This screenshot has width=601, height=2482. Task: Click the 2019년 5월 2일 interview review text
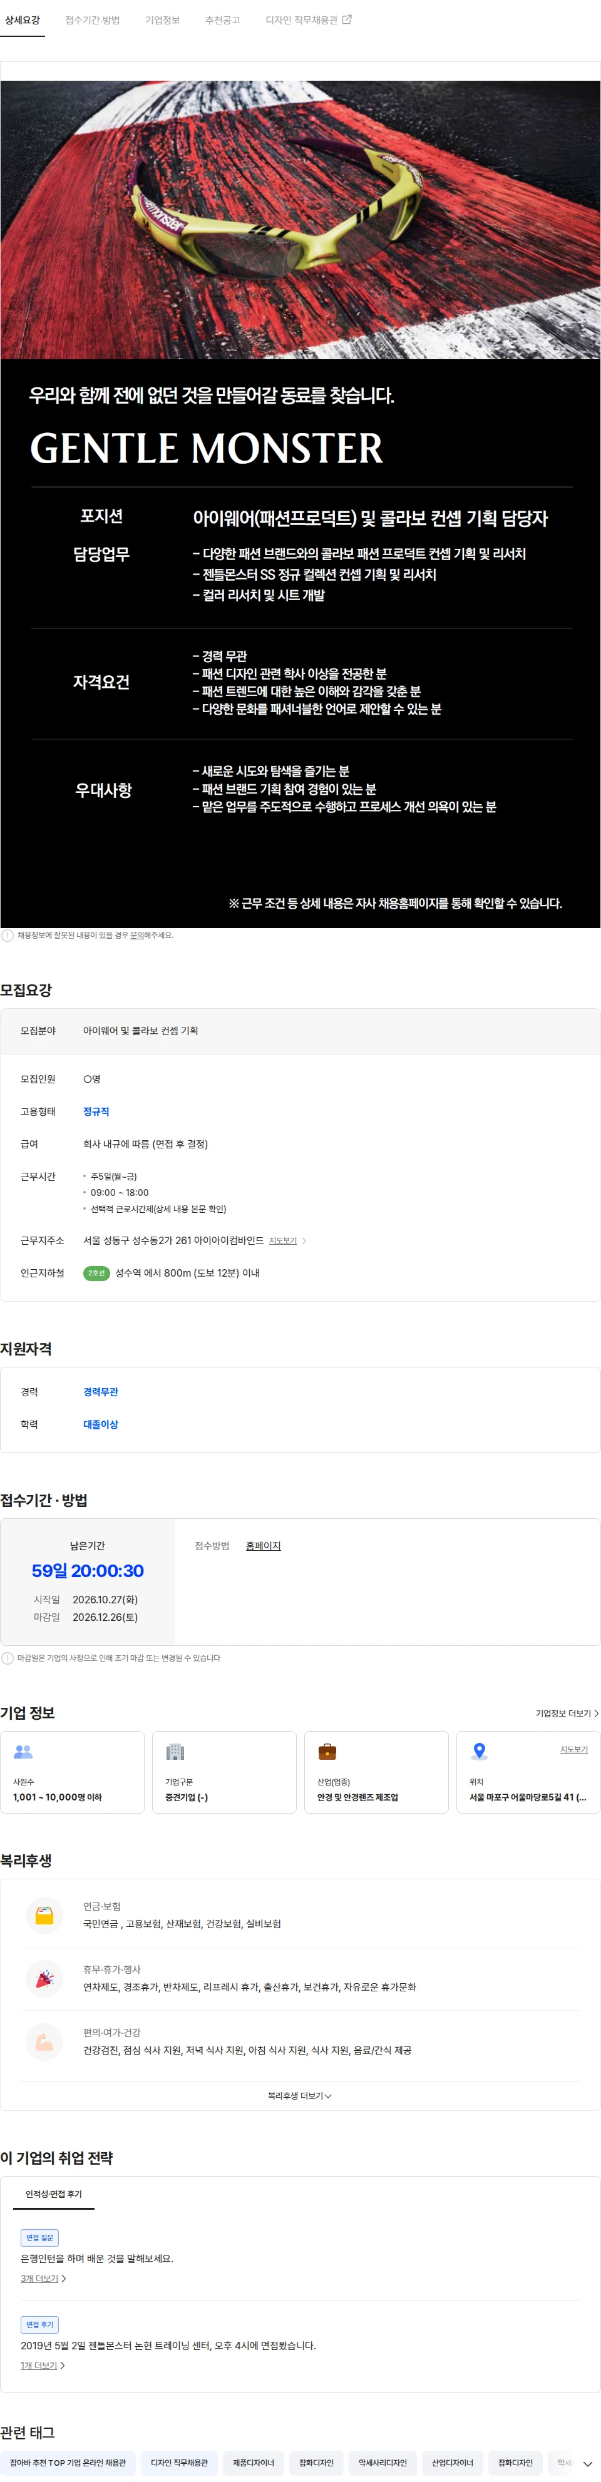168,2345
